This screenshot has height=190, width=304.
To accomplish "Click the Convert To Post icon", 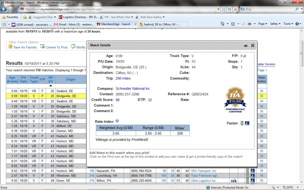I will [42, 46].
